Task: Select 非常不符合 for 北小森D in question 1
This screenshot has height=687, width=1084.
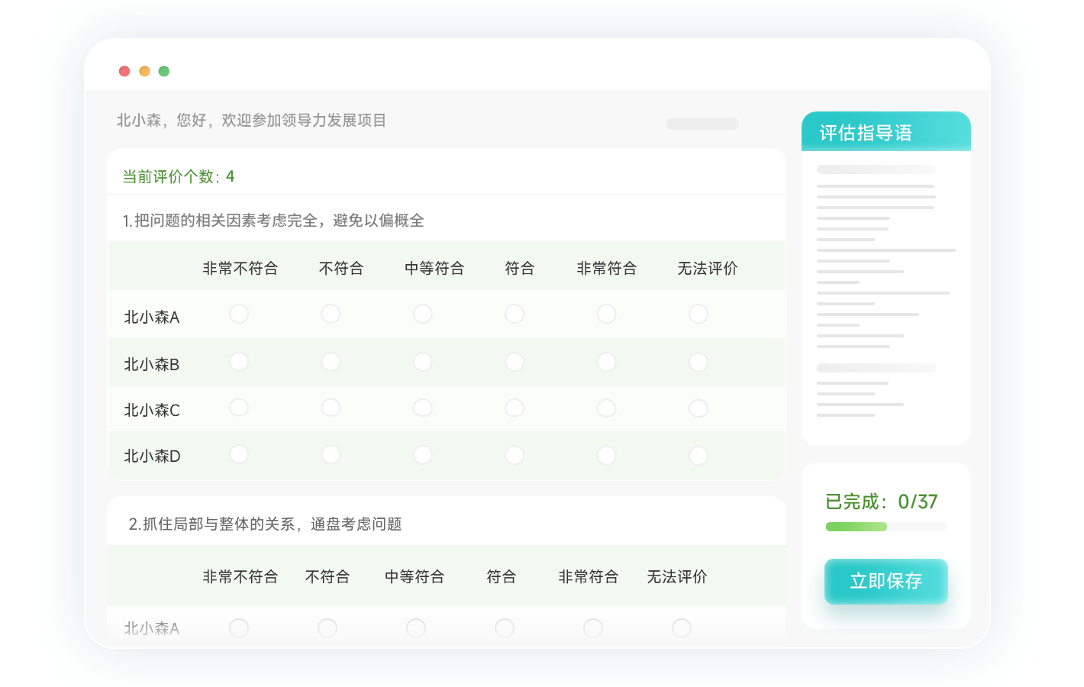Action: point(239,455)
